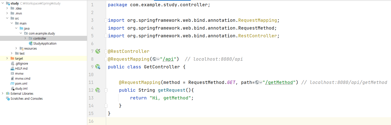Toggle the fold marker on line 8
Image resolution: width=391 pixels, height=125 pixels.
tap(106, 59)
